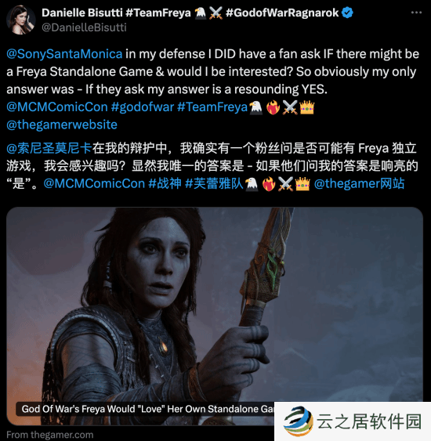The image size is (431, 441).
Task: Open the translated #战神 hashtag
Action: (x=165, y=183)
